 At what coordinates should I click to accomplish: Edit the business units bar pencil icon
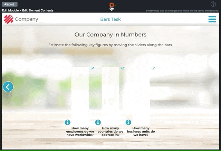pyautogui.click(x=153, y=68)
